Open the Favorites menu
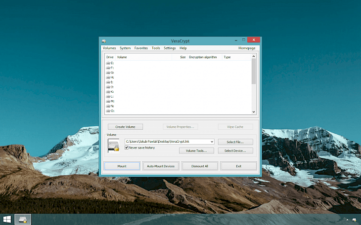Image resolution: width=361 pixels, height=225 pixels. (x=141, y=48)
